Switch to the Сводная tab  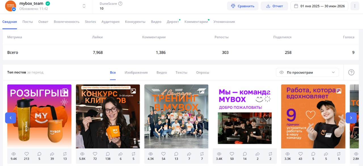10,22
